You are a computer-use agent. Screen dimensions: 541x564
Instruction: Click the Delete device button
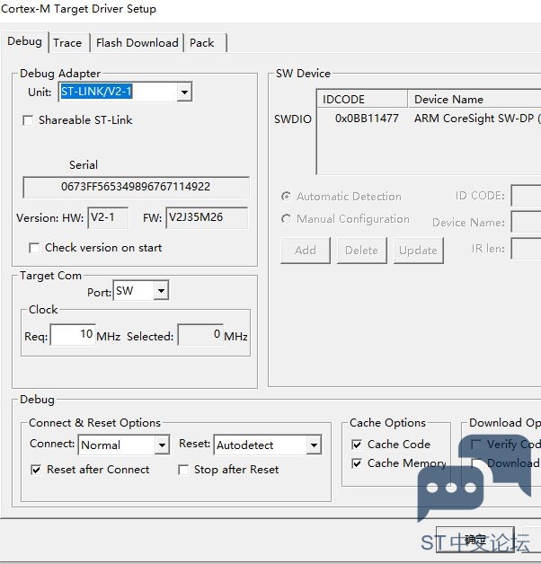[362, 250]
